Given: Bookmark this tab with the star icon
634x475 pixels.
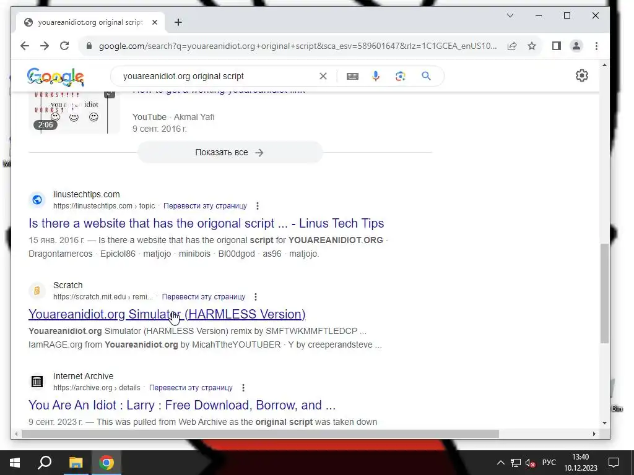Looking at the screenshot, I should pyautogui.click(x=532, y=46).
